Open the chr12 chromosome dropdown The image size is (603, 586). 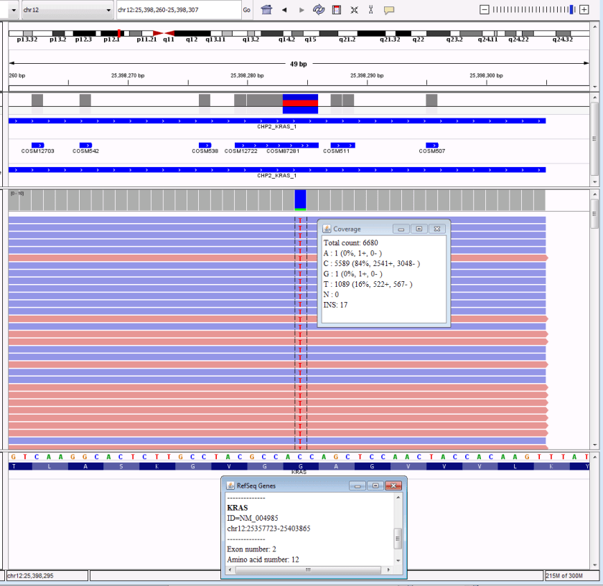[x=66, y=10]
